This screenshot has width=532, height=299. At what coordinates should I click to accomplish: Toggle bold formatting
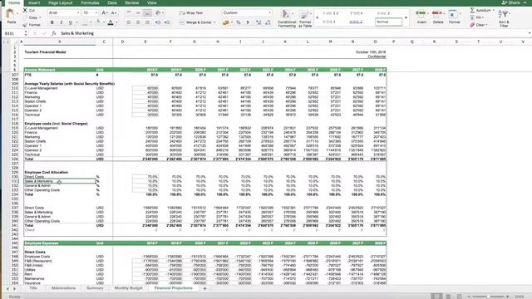coord(52,22)
